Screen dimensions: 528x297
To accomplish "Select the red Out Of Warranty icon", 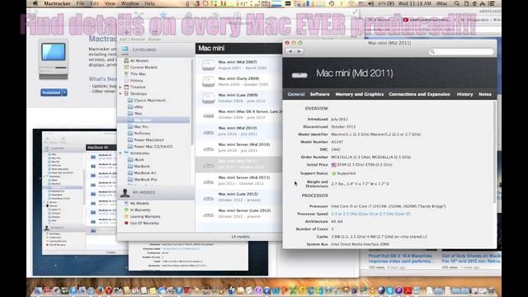I will [x=126, y=223].
